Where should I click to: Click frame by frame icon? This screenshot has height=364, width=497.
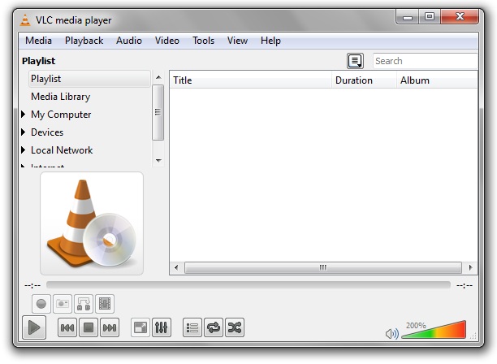(x=105, y=304)
